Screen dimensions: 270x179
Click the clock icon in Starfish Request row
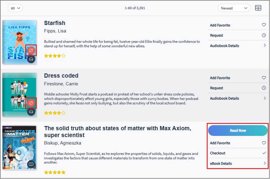pyautogui.click(x=264, y=35)
